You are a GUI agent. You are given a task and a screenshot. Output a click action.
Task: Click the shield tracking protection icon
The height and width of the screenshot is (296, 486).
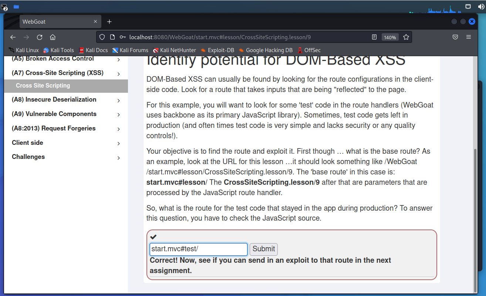(x=102, y=37)
